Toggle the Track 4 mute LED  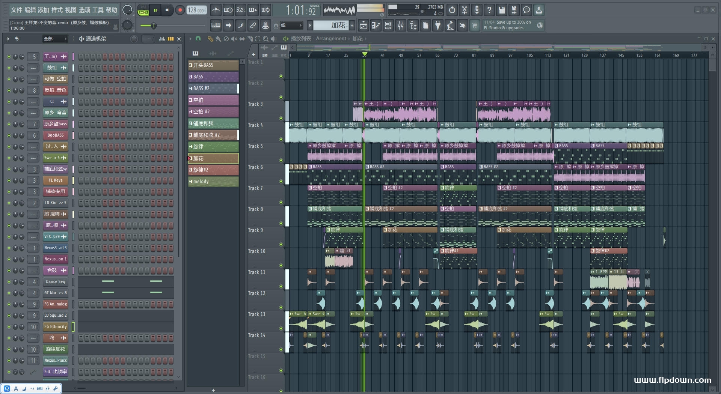281,139
